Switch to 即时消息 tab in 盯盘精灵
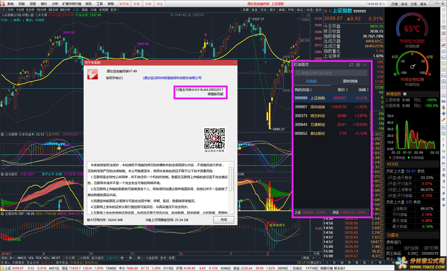This screenshot has width=447, height=271. tap(350, 81)
